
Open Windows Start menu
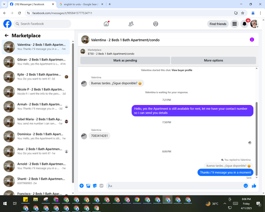(5, 204)
